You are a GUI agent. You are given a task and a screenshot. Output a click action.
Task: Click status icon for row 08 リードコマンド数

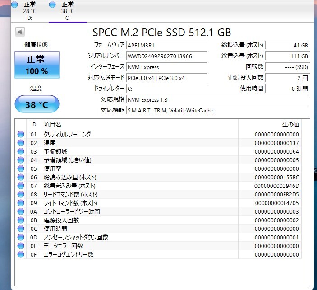tap(21, 194)
